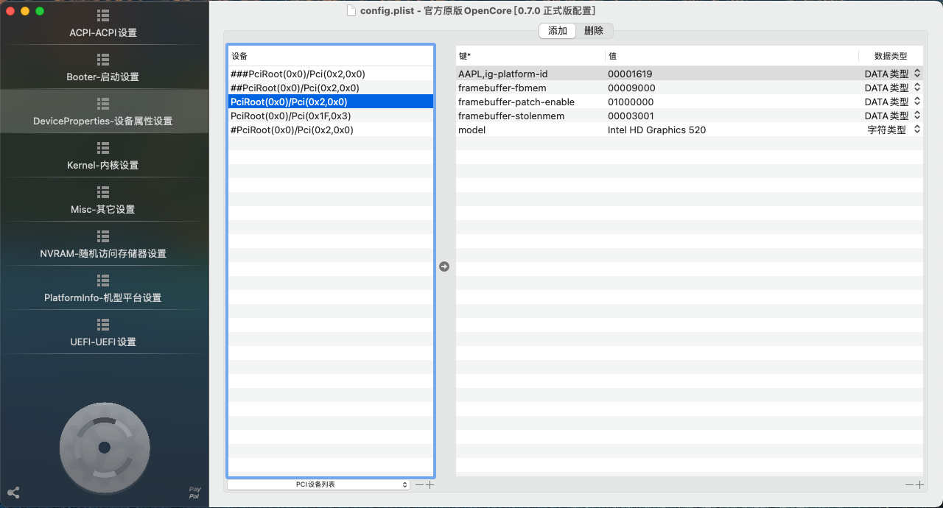Open the PlatformInfo-机型平台设置 section

(x=103, y=289)
